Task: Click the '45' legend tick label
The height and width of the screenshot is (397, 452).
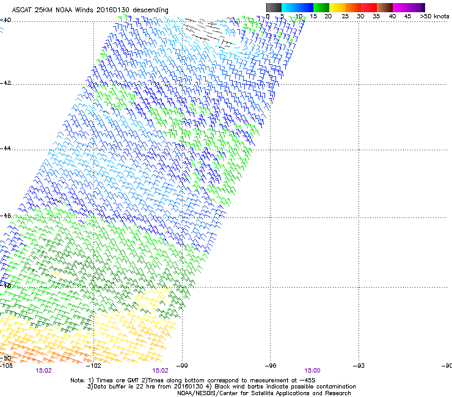Action: pos(407,16)
